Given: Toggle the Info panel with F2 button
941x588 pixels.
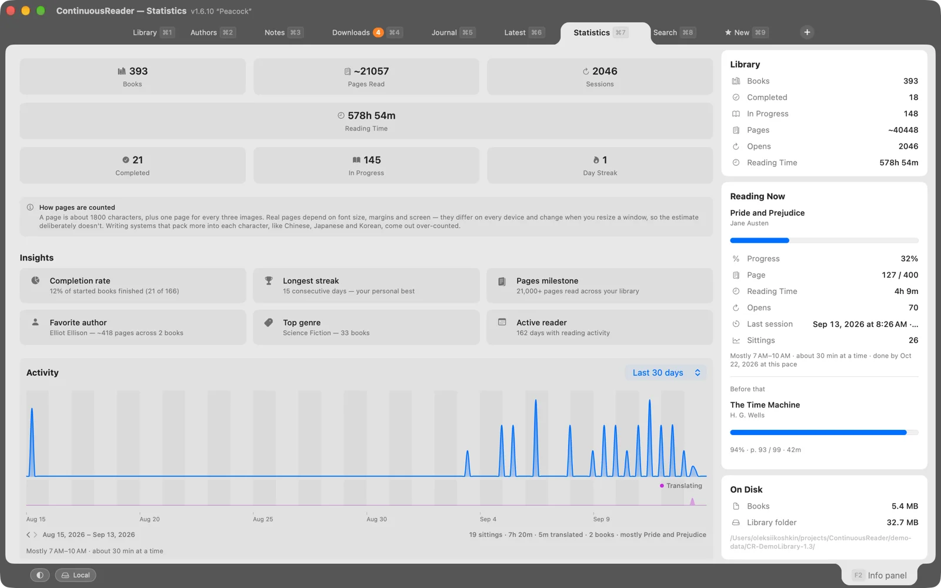Looking at the screenshot, I should (x=880, y=575).
